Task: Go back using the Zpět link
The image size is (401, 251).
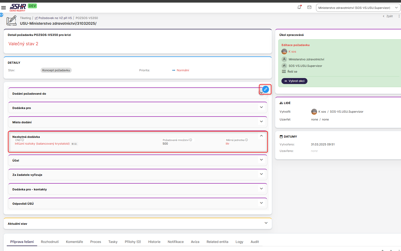Action: pos(388,16)
